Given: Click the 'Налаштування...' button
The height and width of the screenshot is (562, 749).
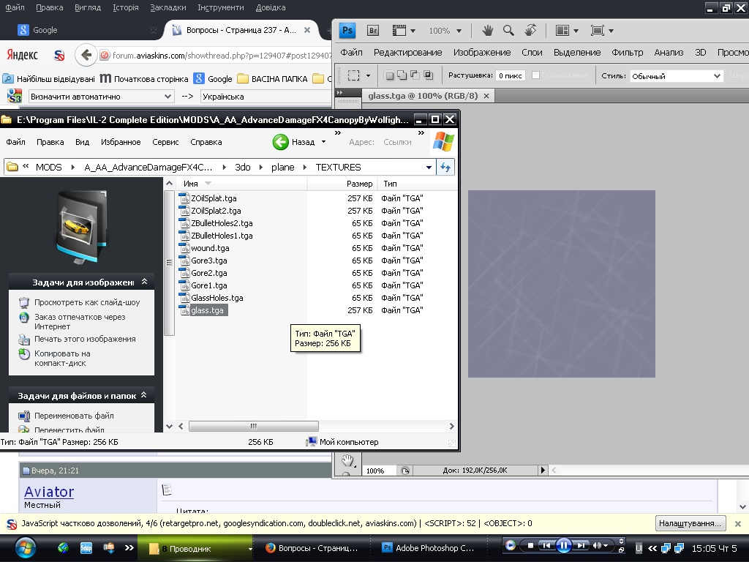Looking at the screenshot, I should [690, 523].
